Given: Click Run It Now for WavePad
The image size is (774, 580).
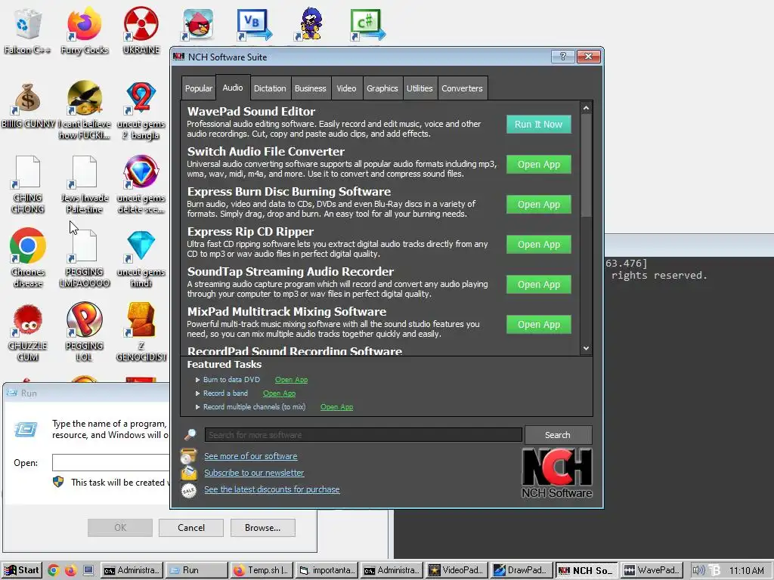Looking at the screenshot, I should (x=538, y=125).
